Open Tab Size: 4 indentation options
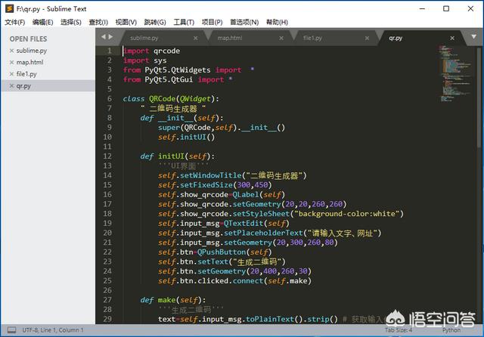 pos(399,330)
